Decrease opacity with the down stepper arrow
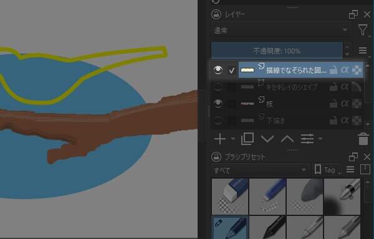 [x=347, y=55]
